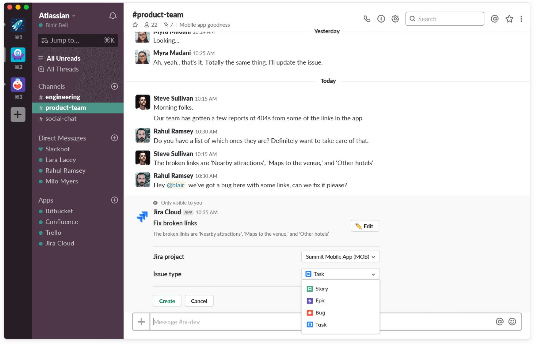
Task: Add a new workspace from the left rail
Action: [18, 114]
